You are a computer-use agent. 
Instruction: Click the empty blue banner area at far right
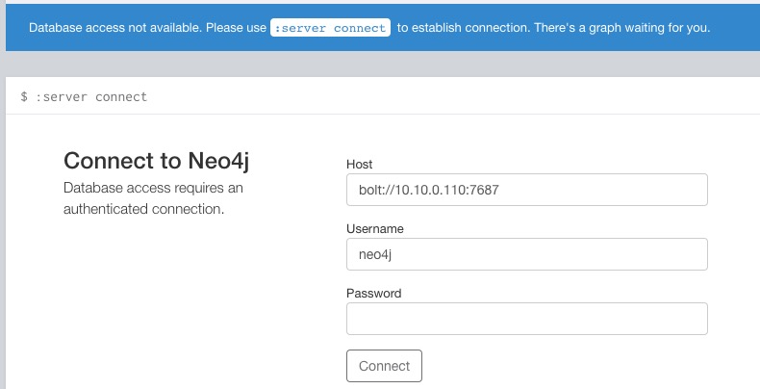736,28
